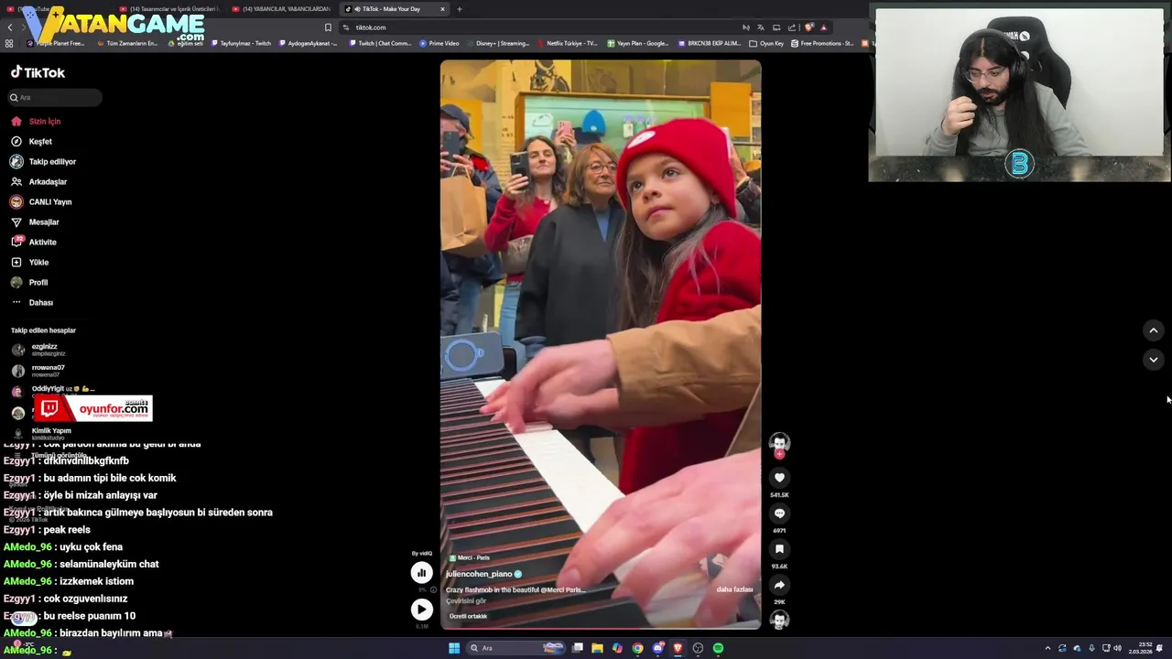Click the bookmark page icon in address bar
The width and height of the screenshot is (1172, 659).
(328, 27)
